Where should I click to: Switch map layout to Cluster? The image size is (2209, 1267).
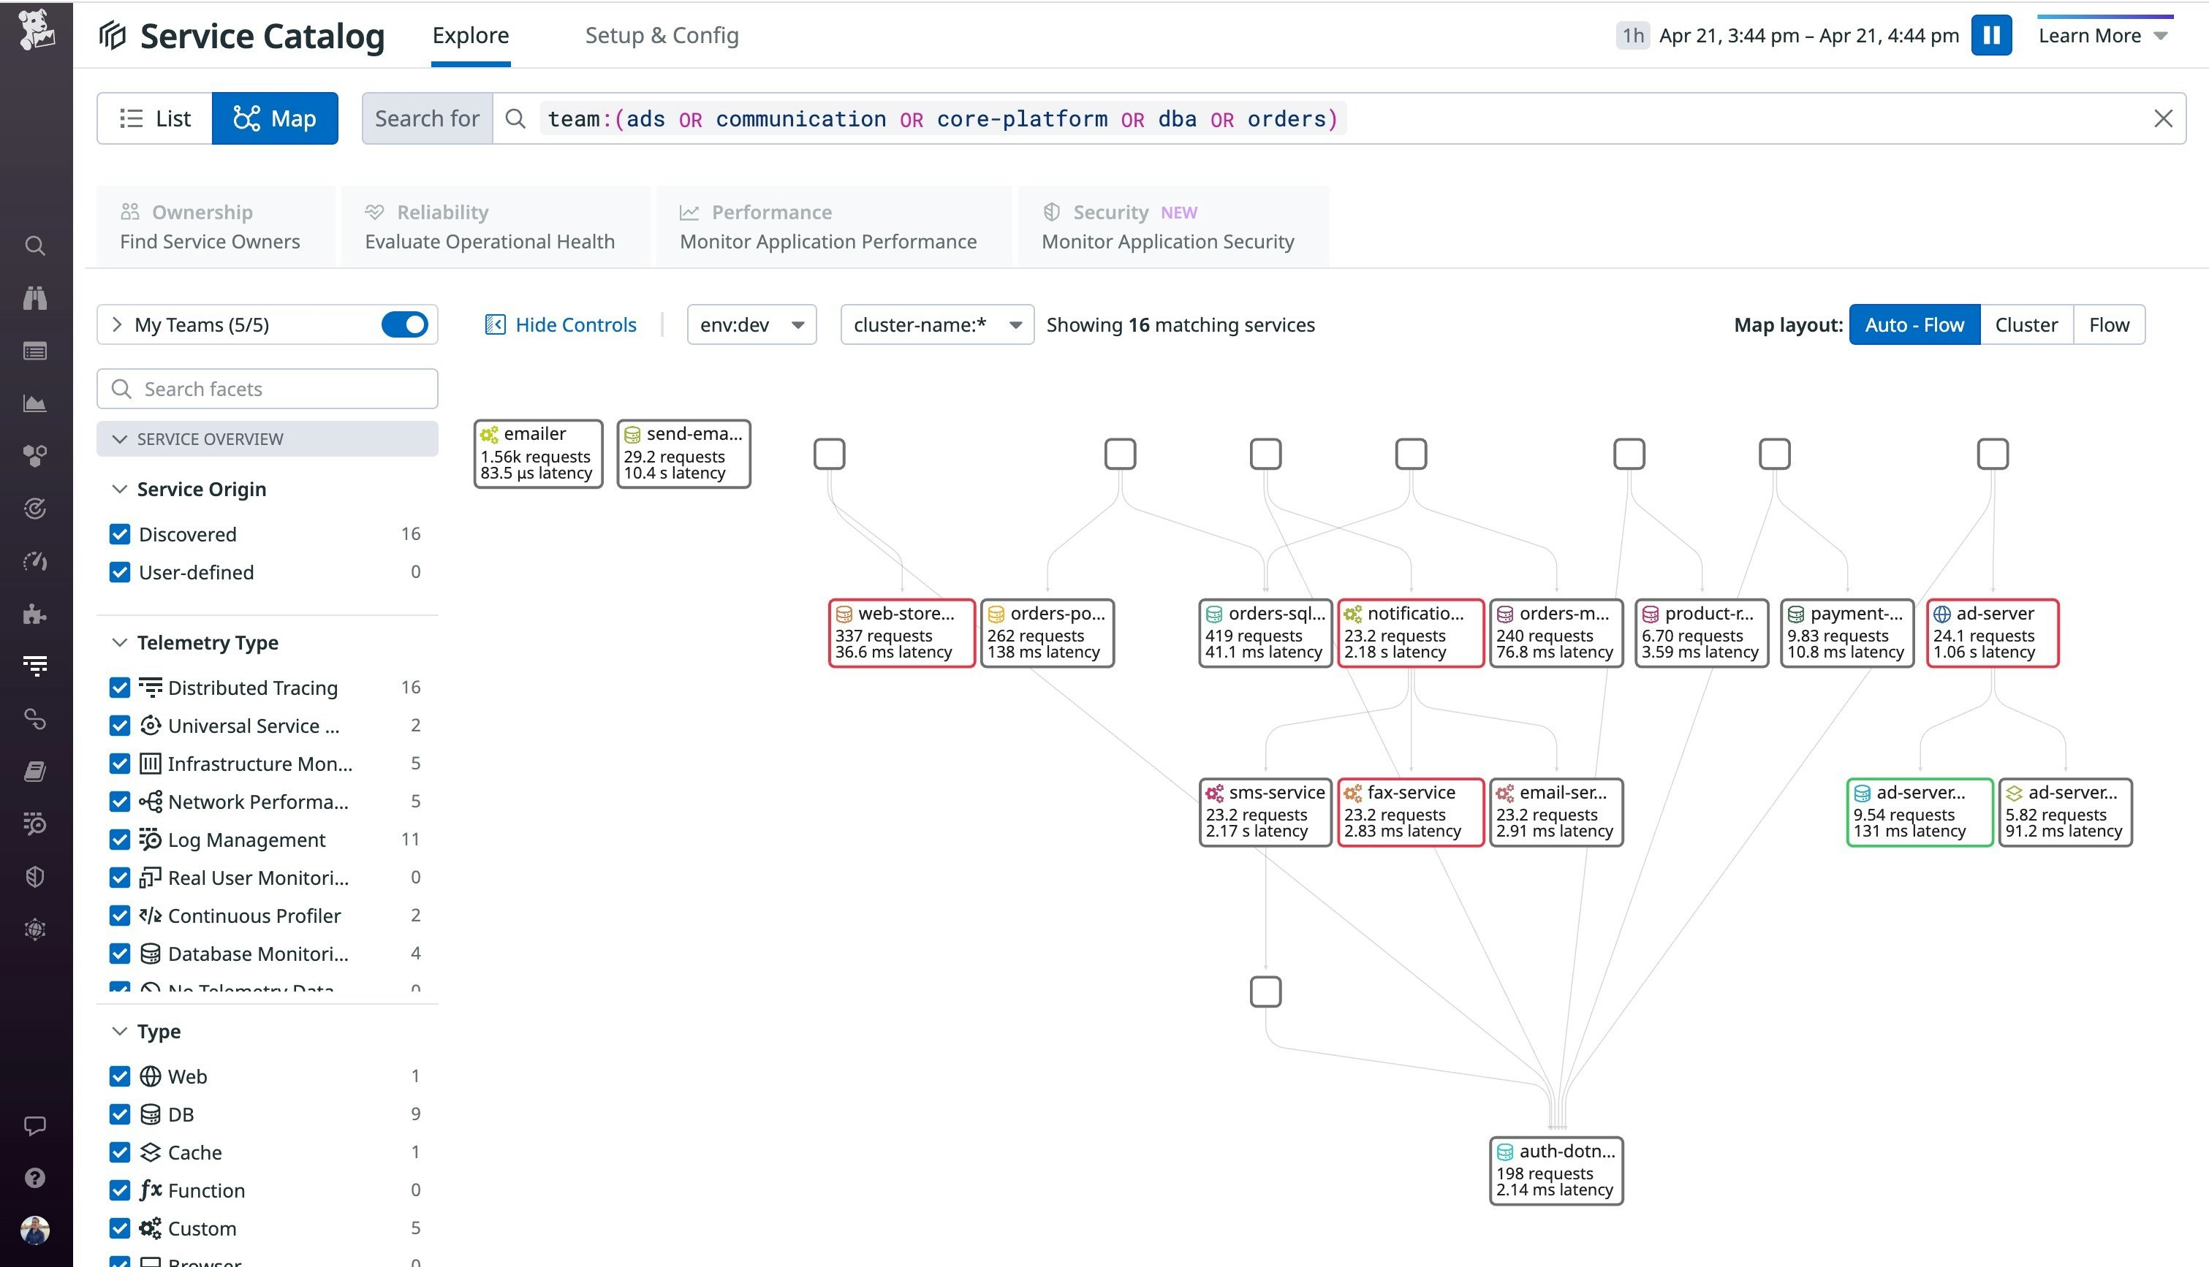pyautogui.click(x=2026, y=324)
